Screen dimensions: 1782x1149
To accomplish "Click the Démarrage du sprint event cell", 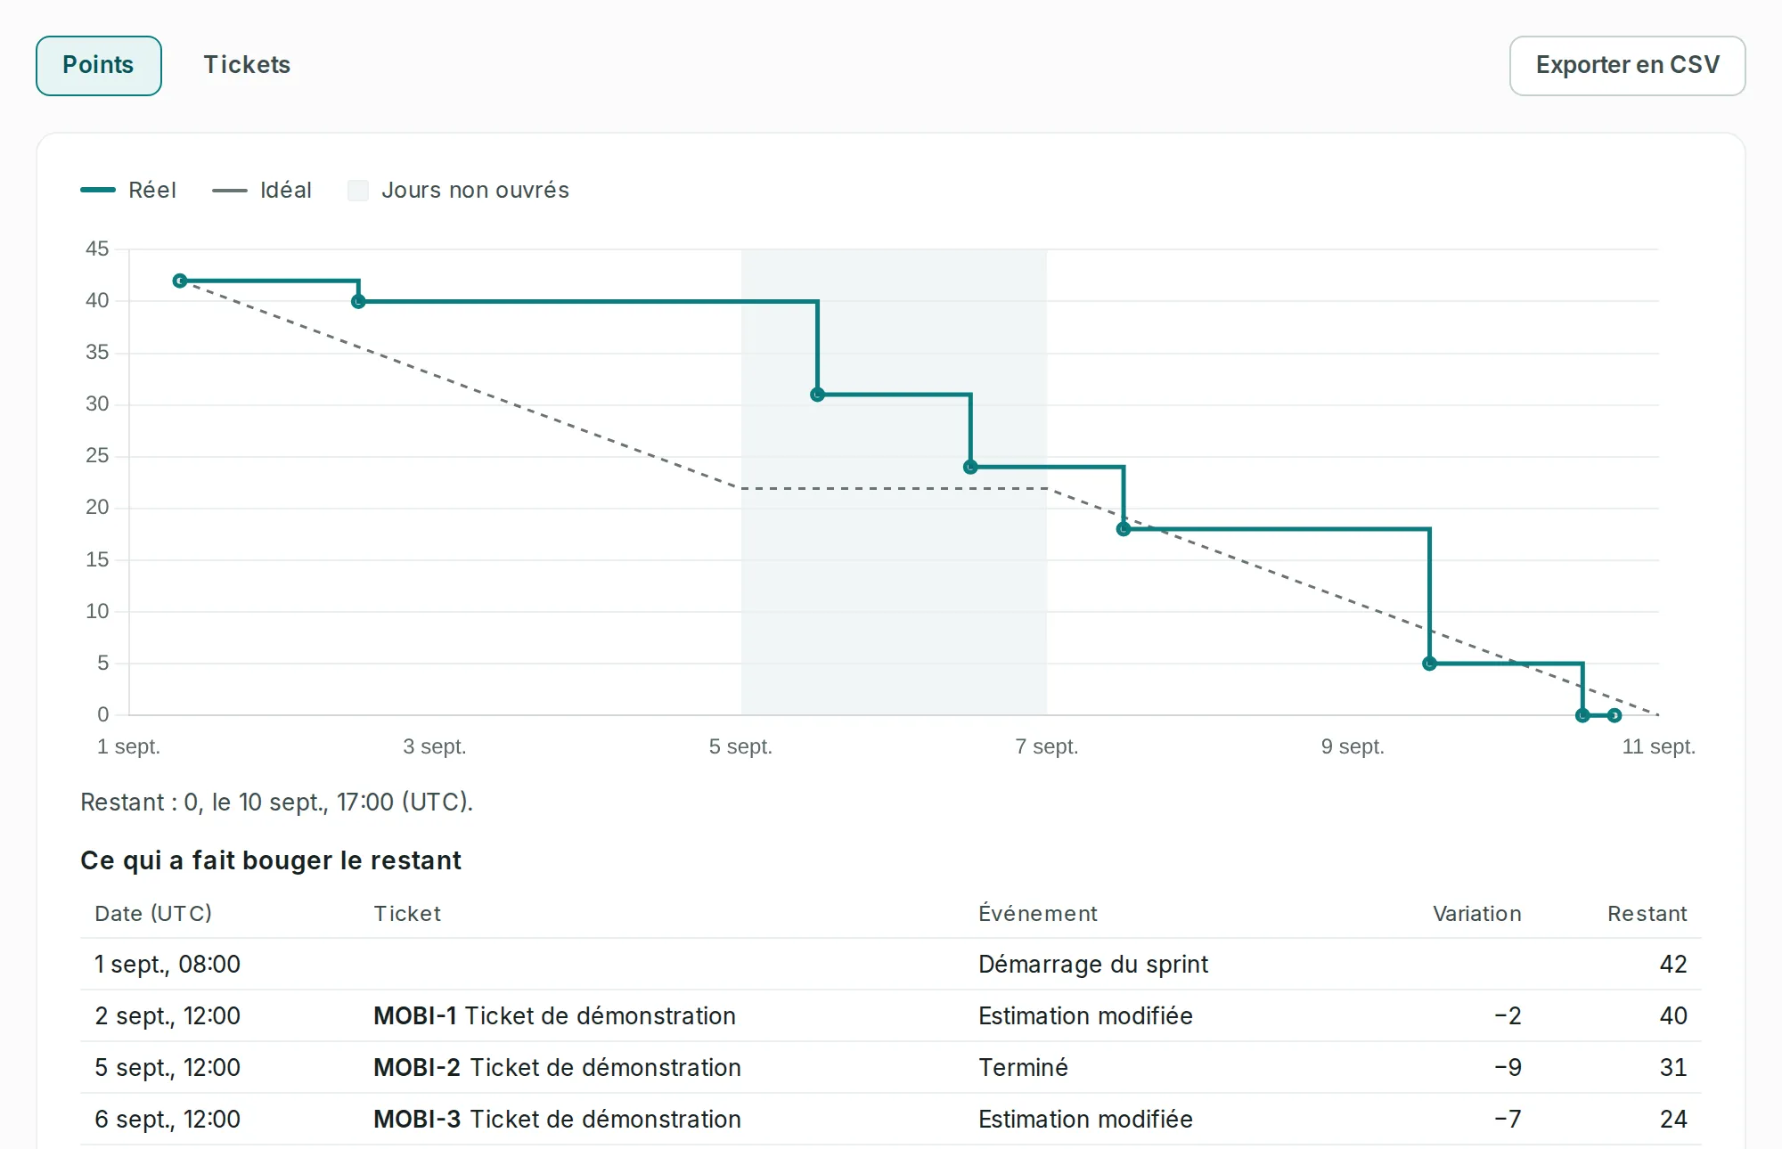I will [1093, 964].
